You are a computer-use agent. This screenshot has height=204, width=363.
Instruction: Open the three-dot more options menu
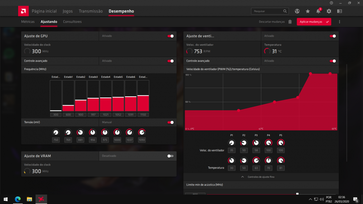339,22
